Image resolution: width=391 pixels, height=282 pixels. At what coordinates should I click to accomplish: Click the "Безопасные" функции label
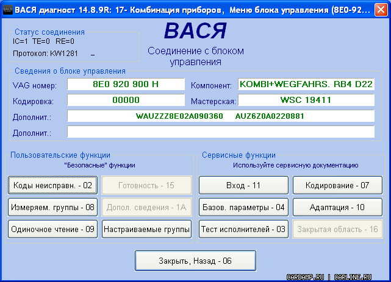tap(99, 165)
